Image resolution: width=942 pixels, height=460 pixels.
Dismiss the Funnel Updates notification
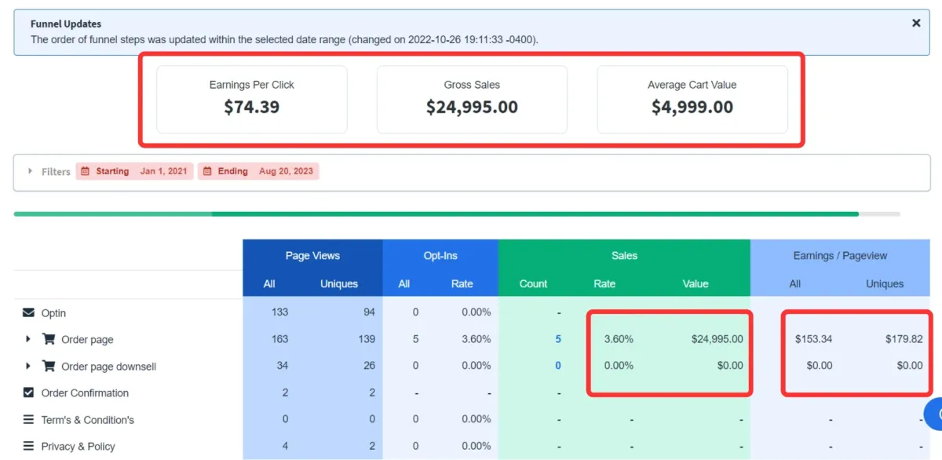[915, 24]
